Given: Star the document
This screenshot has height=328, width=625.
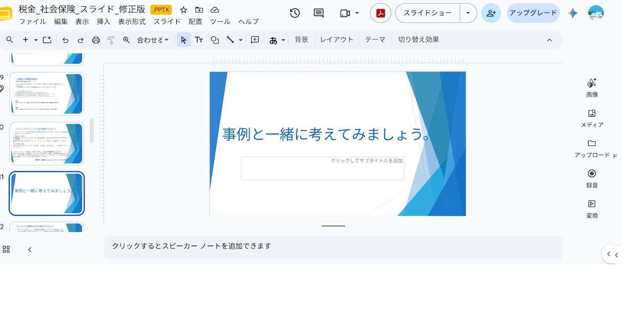Looking at the screenshot, I should (183, 10).
